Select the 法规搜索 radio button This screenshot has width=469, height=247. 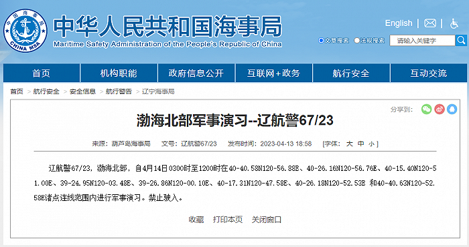point(356,40)
